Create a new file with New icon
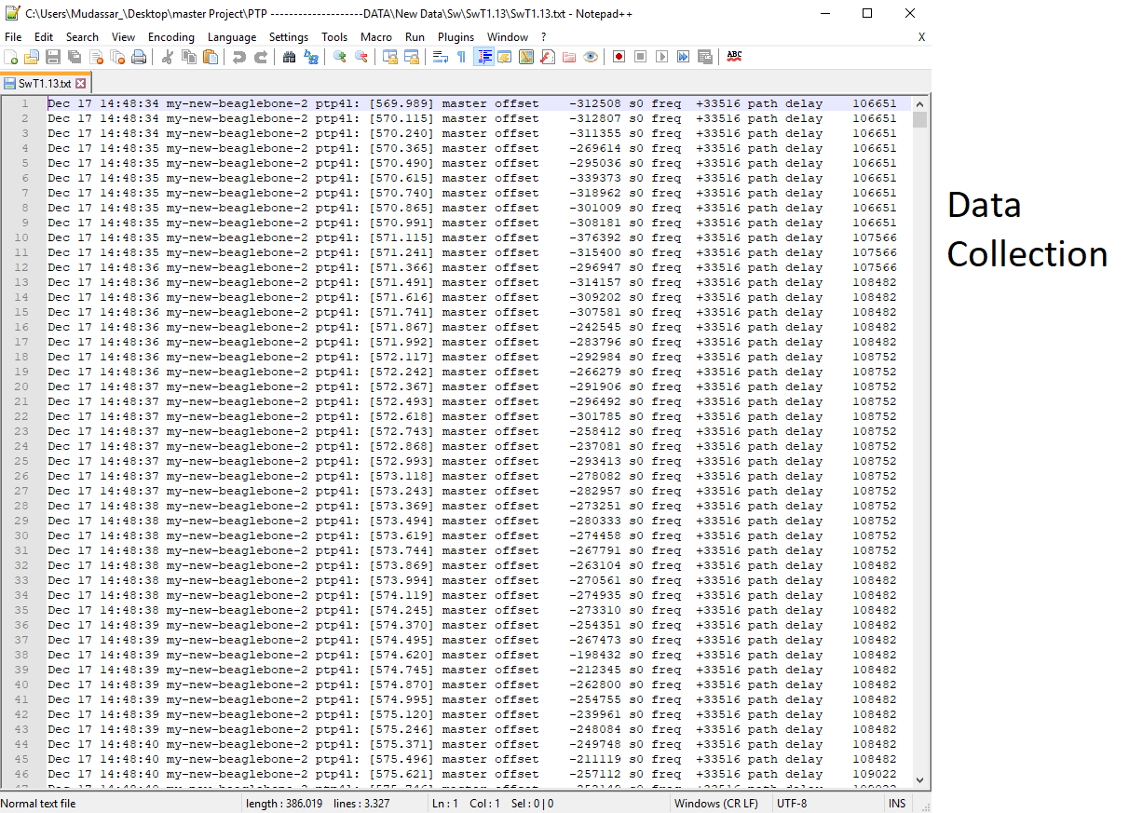 (11, 57)
